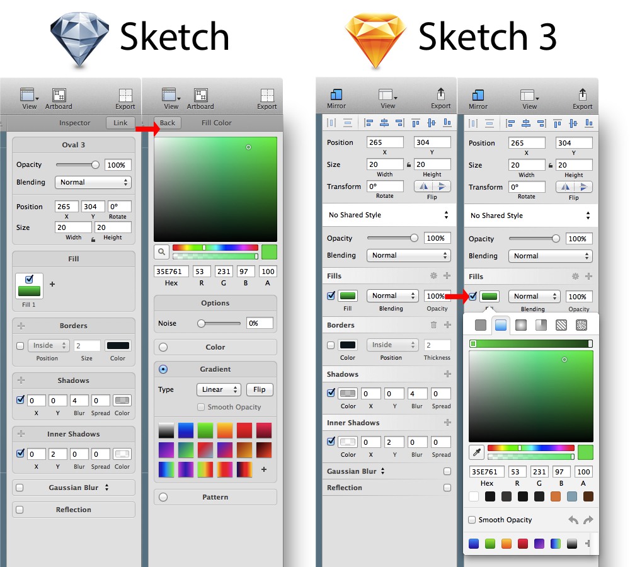This screenshot has height=567, width=630.
Task: Add new fill plus beside Fill 1 in Sketch Inspector
Action: pos(52,284)
